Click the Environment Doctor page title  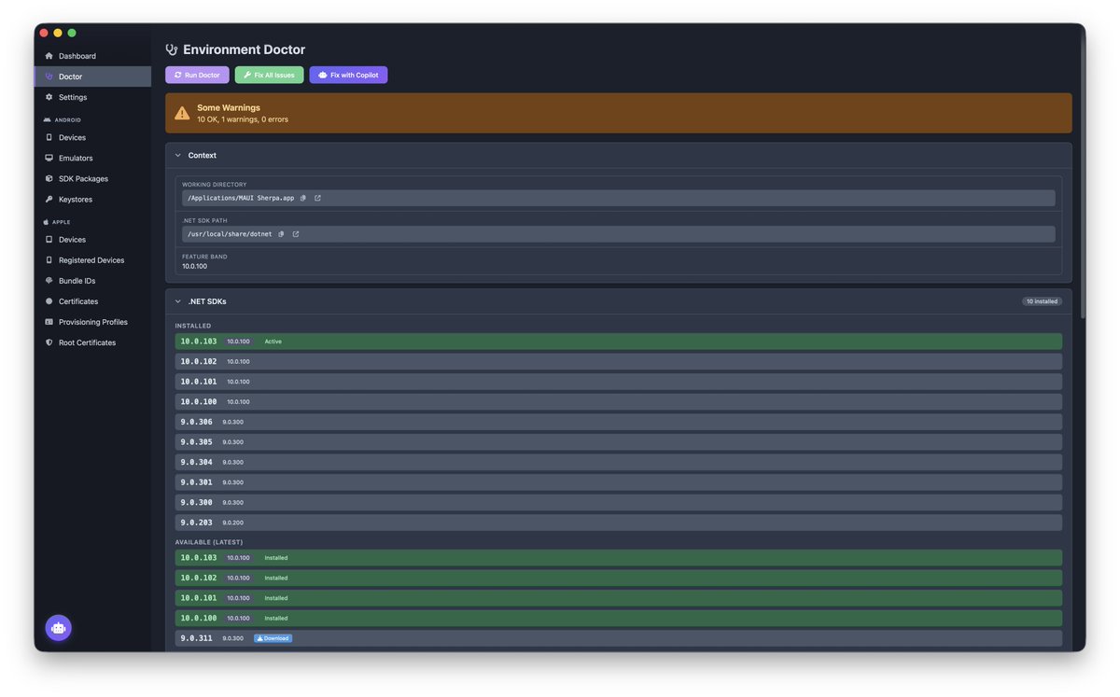pyautogui.click(x=244, y=49)
